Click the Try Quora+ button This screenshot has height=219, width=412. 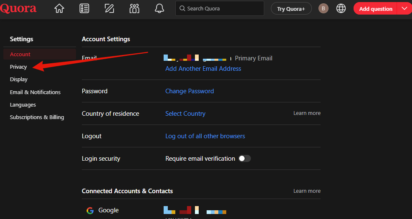click(291, 9)
